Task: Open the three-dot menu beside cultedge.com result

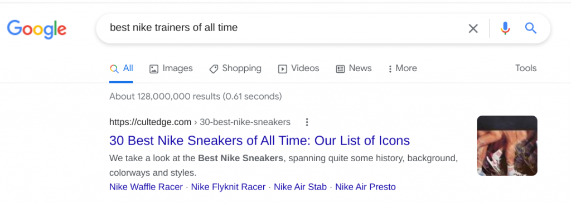Action: point(307,122)
